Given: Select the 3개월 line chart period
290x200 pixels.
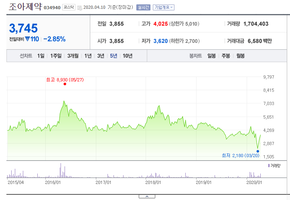Looking at the screenshot, I should [73, 56].
